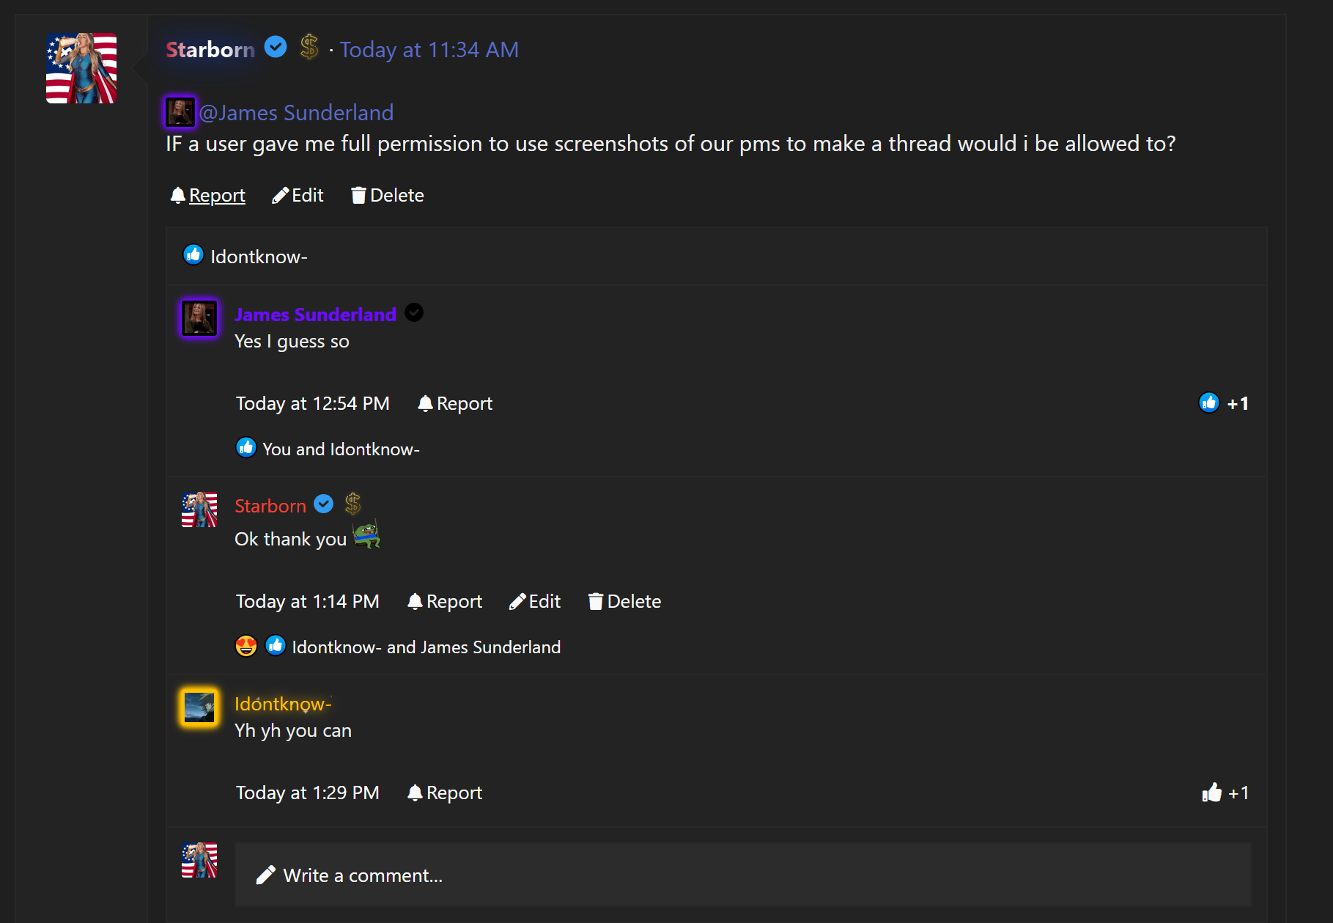1333x923 pixels.
Task: Click the blue like icon beside Idontknow- reaction
Action: [x=193, y=255]
